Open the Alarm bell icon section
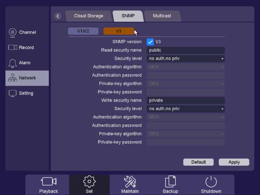The height and width of the screenshot is (195, 260). [13, 63]
